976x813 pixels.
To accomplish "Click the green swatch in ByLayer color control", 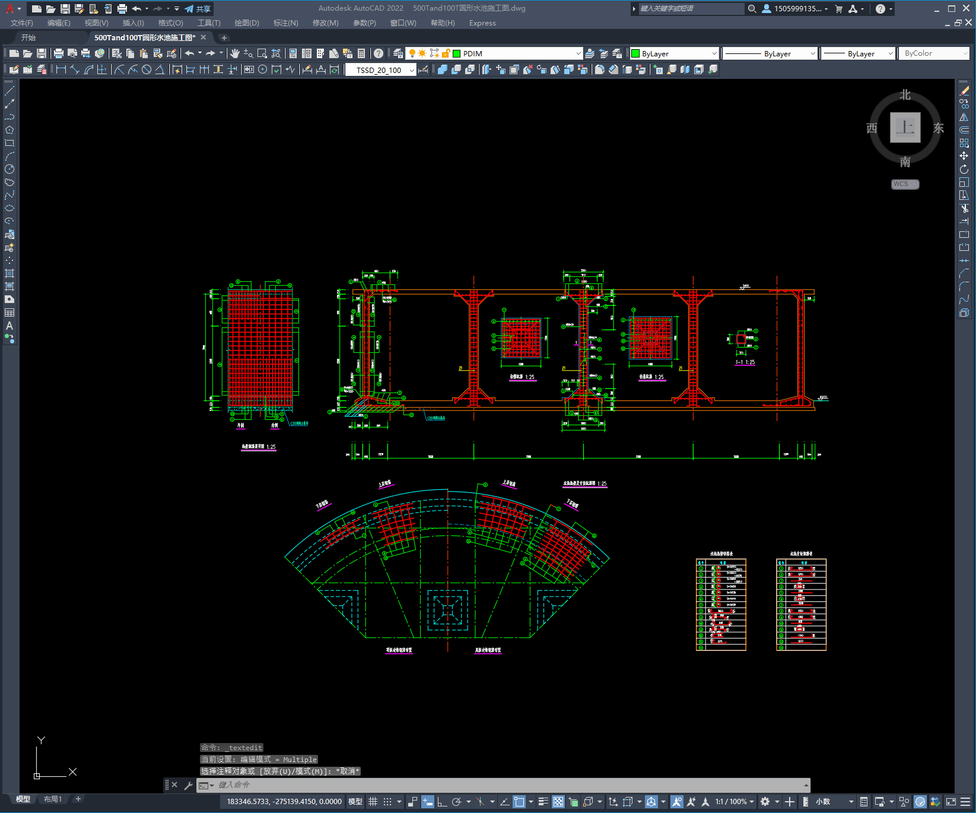I will click(635, 53).
